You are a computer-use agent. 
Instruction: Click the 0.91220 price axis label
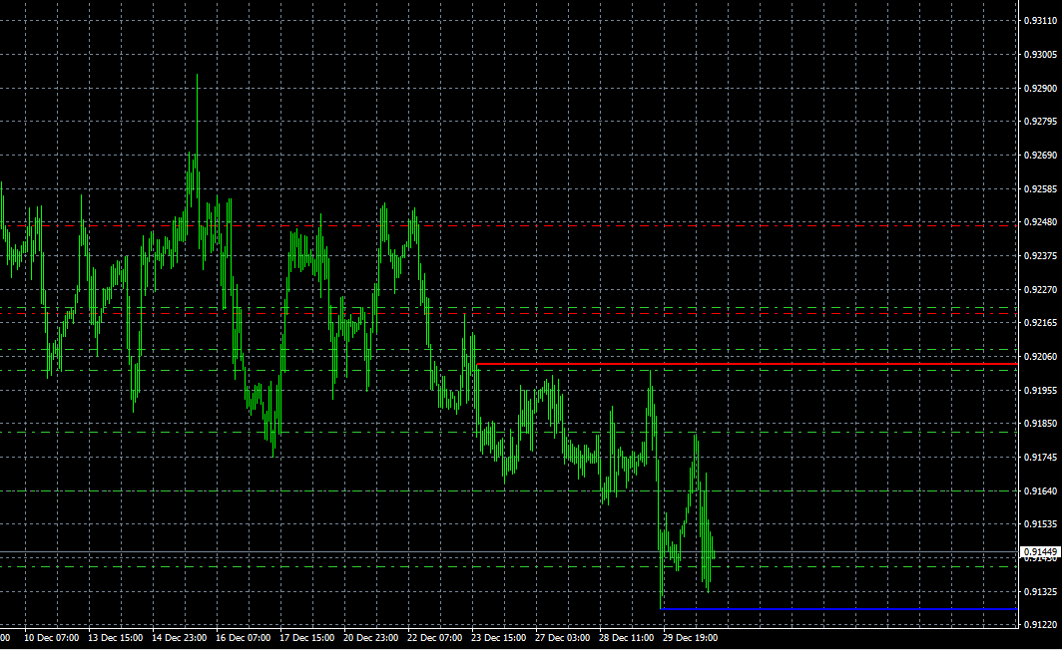[x=1040, y=625]
